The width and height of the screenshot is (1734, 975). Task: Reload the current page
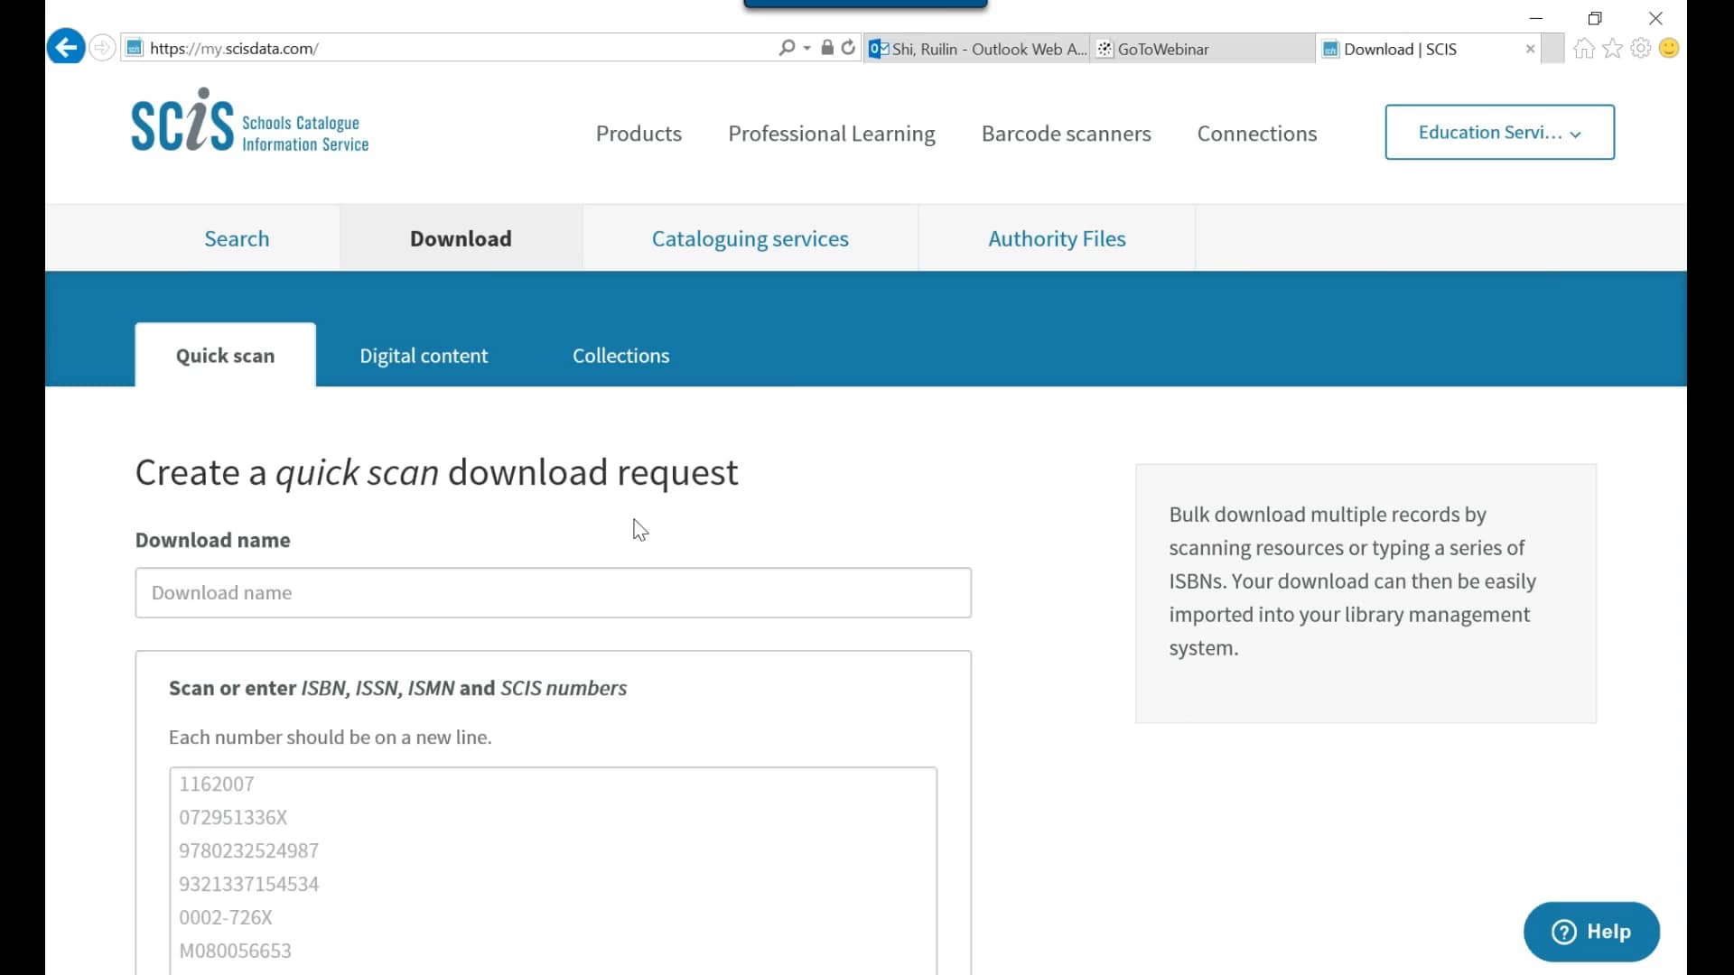tap(848, 47)
